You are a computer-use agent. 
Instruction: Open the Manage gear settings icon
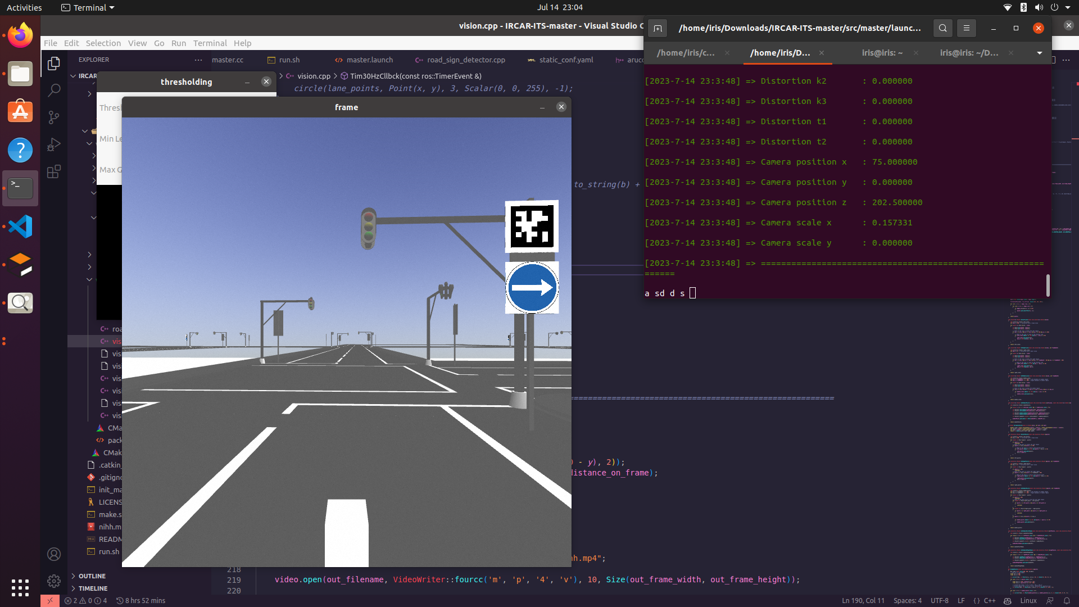click(x=54, y=581)
